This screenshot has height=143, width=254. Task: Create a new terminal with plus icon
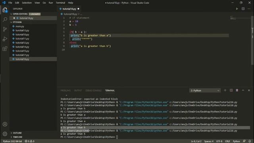pos(225,90)
